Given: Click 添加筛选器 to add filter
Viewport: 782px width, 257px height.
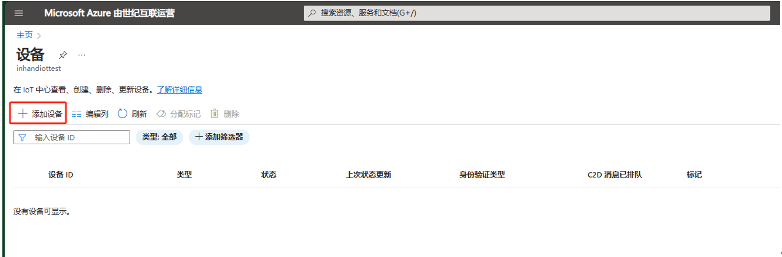Looking at the screenshot, I should (219, 137).
